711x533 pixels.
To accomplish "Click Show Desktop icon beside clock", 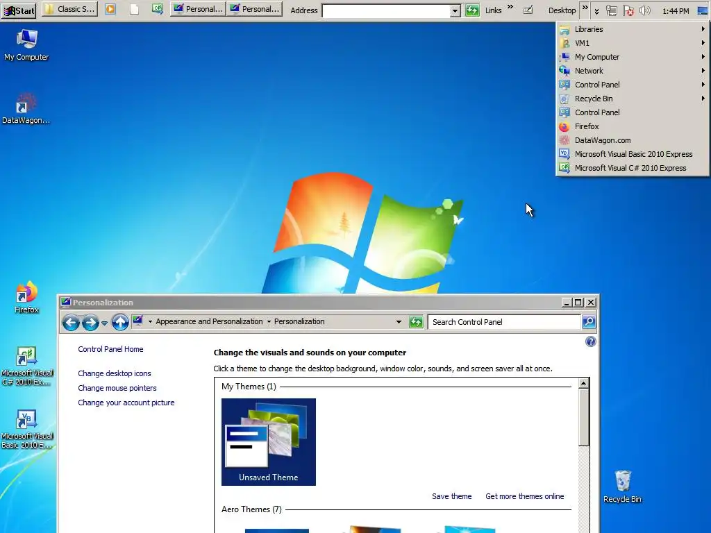I will 703,10.
